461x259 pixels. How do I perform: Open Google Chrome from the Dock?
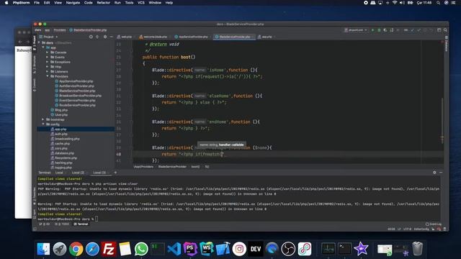(76, 249)
